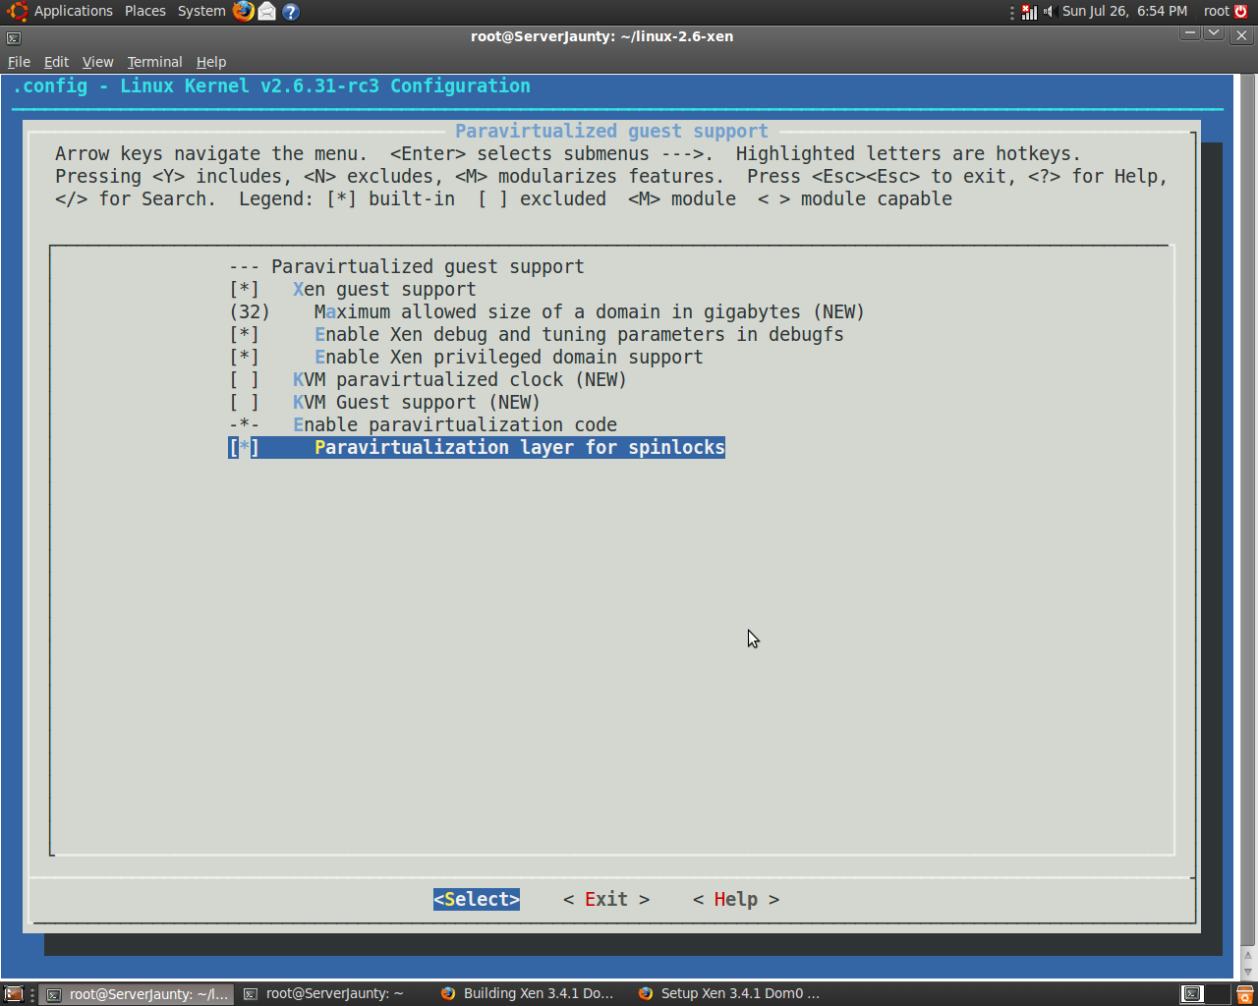The width and height of the screenshot is (1258, 1006).
Task: Switch to the second empty workspace
Action: [x=1218, y=993]
